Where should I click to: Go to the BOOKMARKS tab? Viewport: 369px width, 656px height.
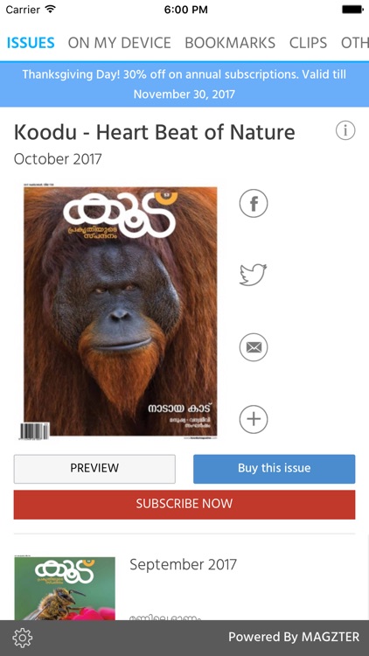230,43
